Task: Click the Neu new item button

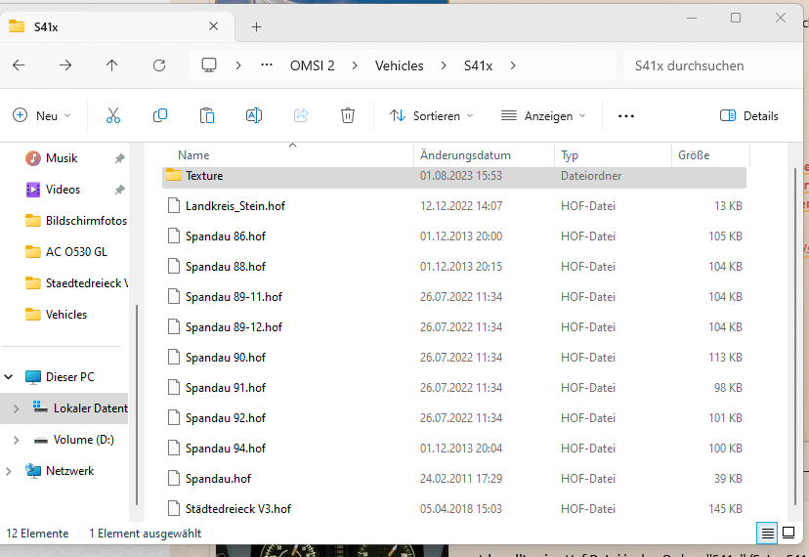Action: 41,115
